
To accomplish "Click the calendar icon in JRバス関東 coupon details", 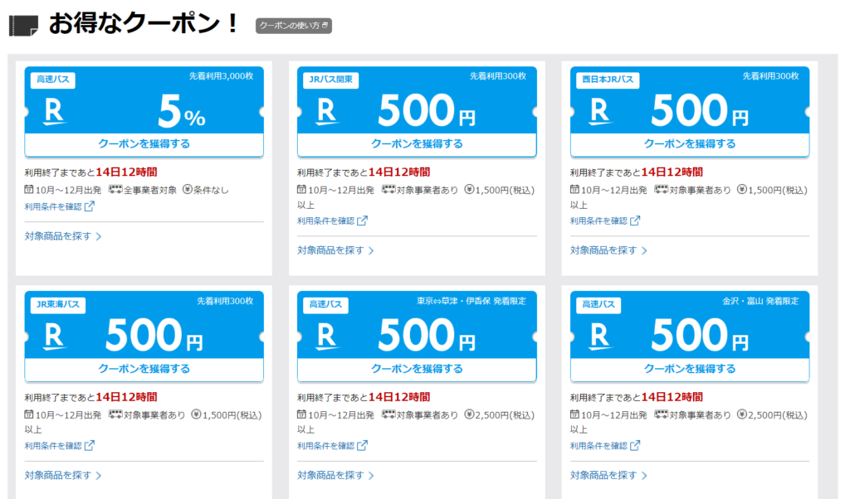I will tap(301, 190).
